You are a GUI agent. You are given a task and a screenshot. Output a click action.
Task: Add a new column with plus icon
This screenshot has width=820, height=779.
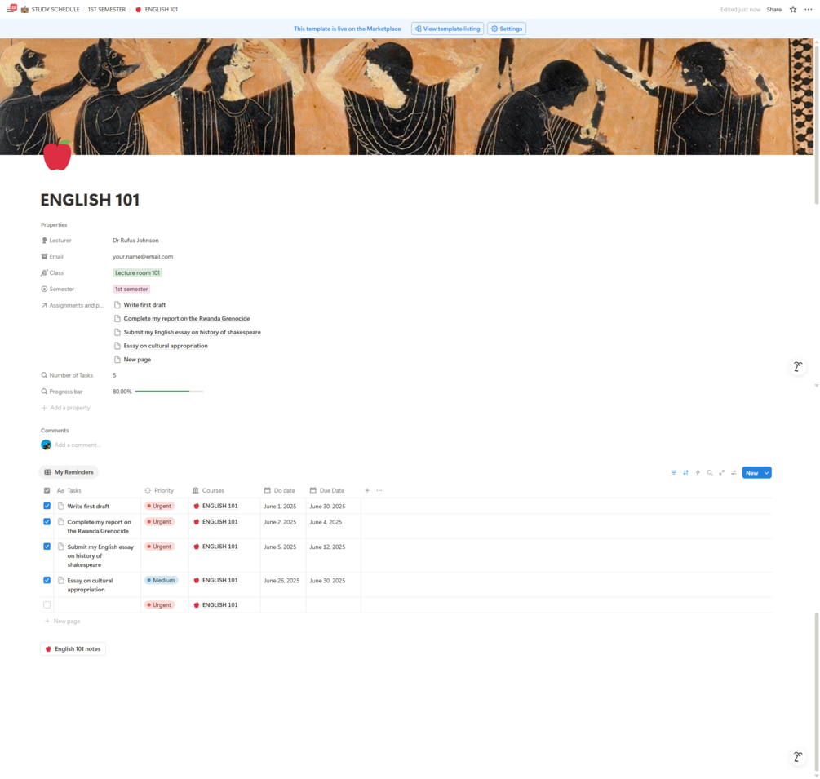367,490
